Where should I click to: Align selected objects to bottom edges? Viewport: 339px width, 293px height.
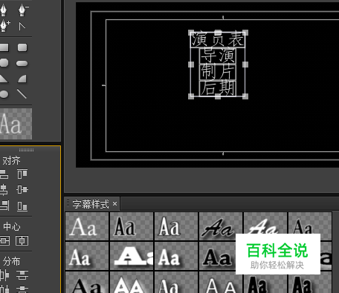[22, 206]
